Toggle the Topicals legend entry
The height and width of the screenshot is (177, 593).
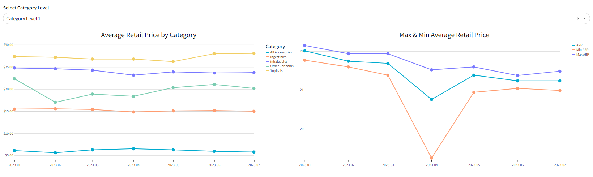(x=276, y=71)
